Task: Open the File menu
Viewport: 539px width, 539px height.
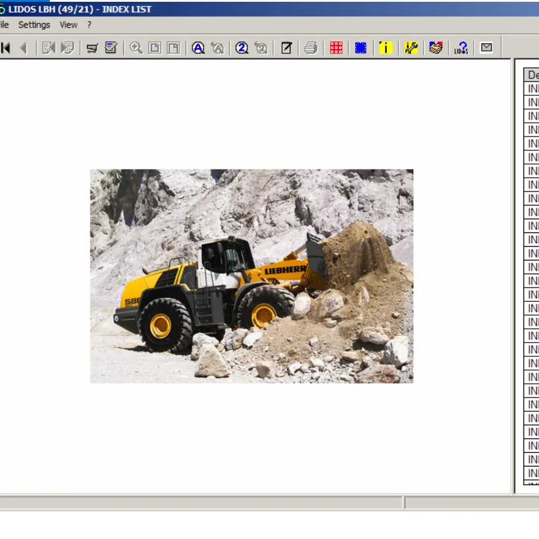Action: pos(4,25)
